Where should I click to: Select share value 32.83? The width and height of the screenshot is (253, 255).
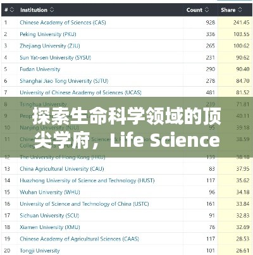click(243, 216)
